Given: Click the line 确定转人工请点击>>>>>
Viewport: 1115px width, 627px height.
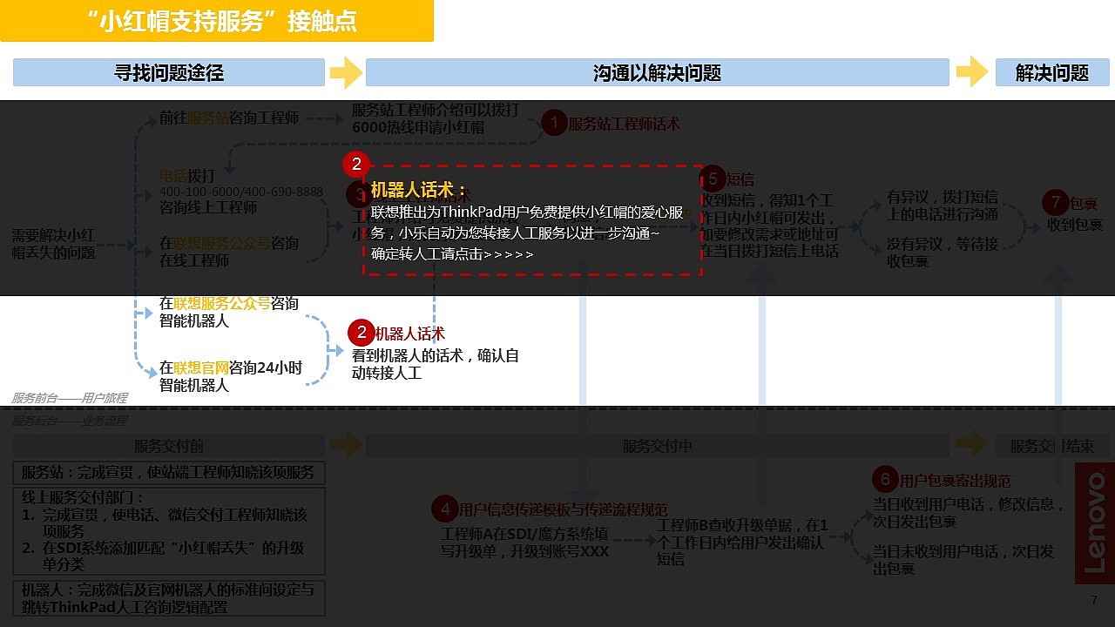Looking at the screenshot, I should [x=452, y=253].
